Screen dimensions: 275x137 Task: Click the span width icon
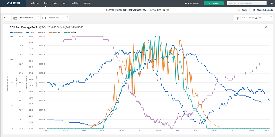coord(44,18)
